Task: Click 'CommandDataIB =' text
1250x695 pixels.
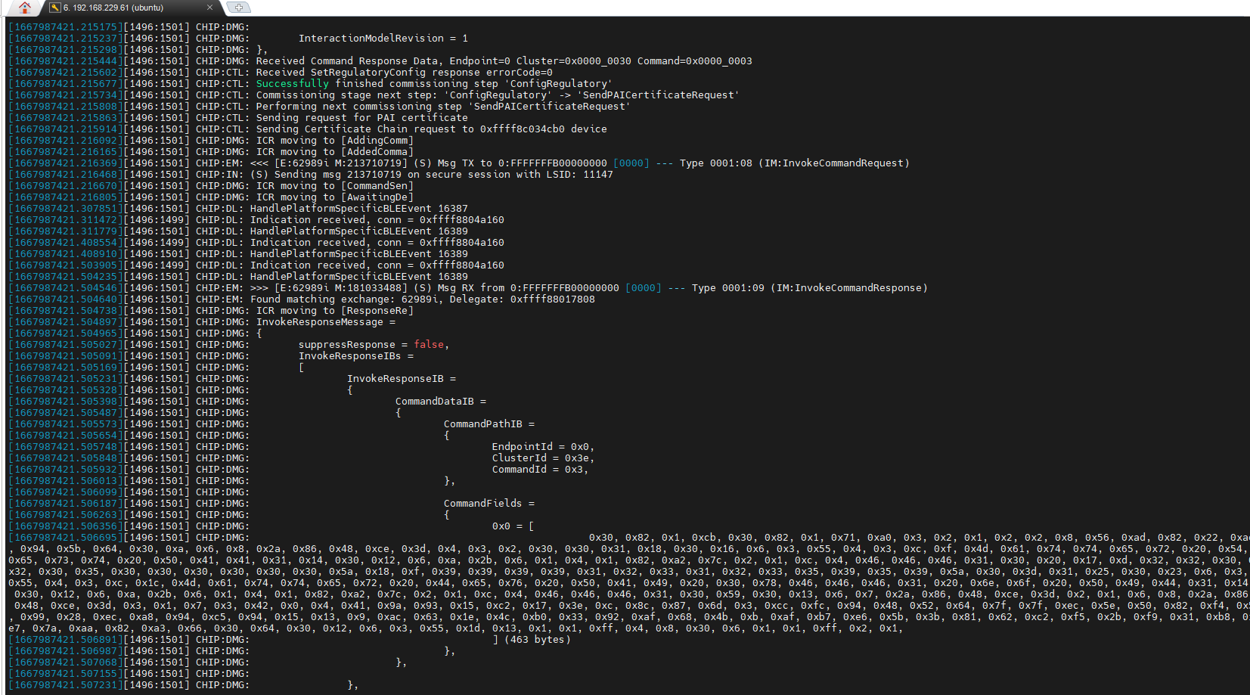Action: point(441,402)
